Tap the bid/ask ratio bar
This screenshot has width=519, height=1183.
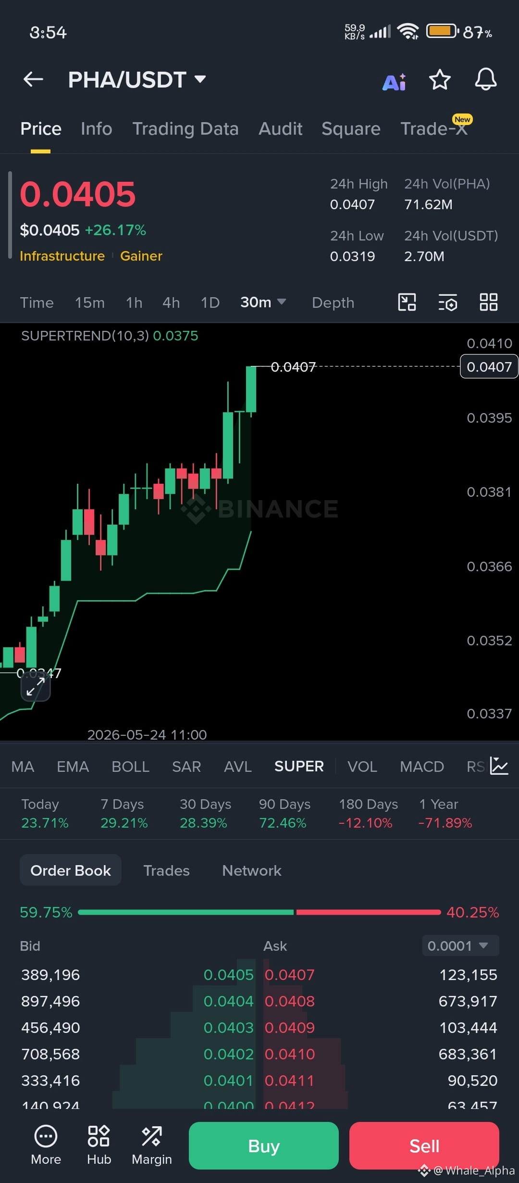click(x=259, y=912)
